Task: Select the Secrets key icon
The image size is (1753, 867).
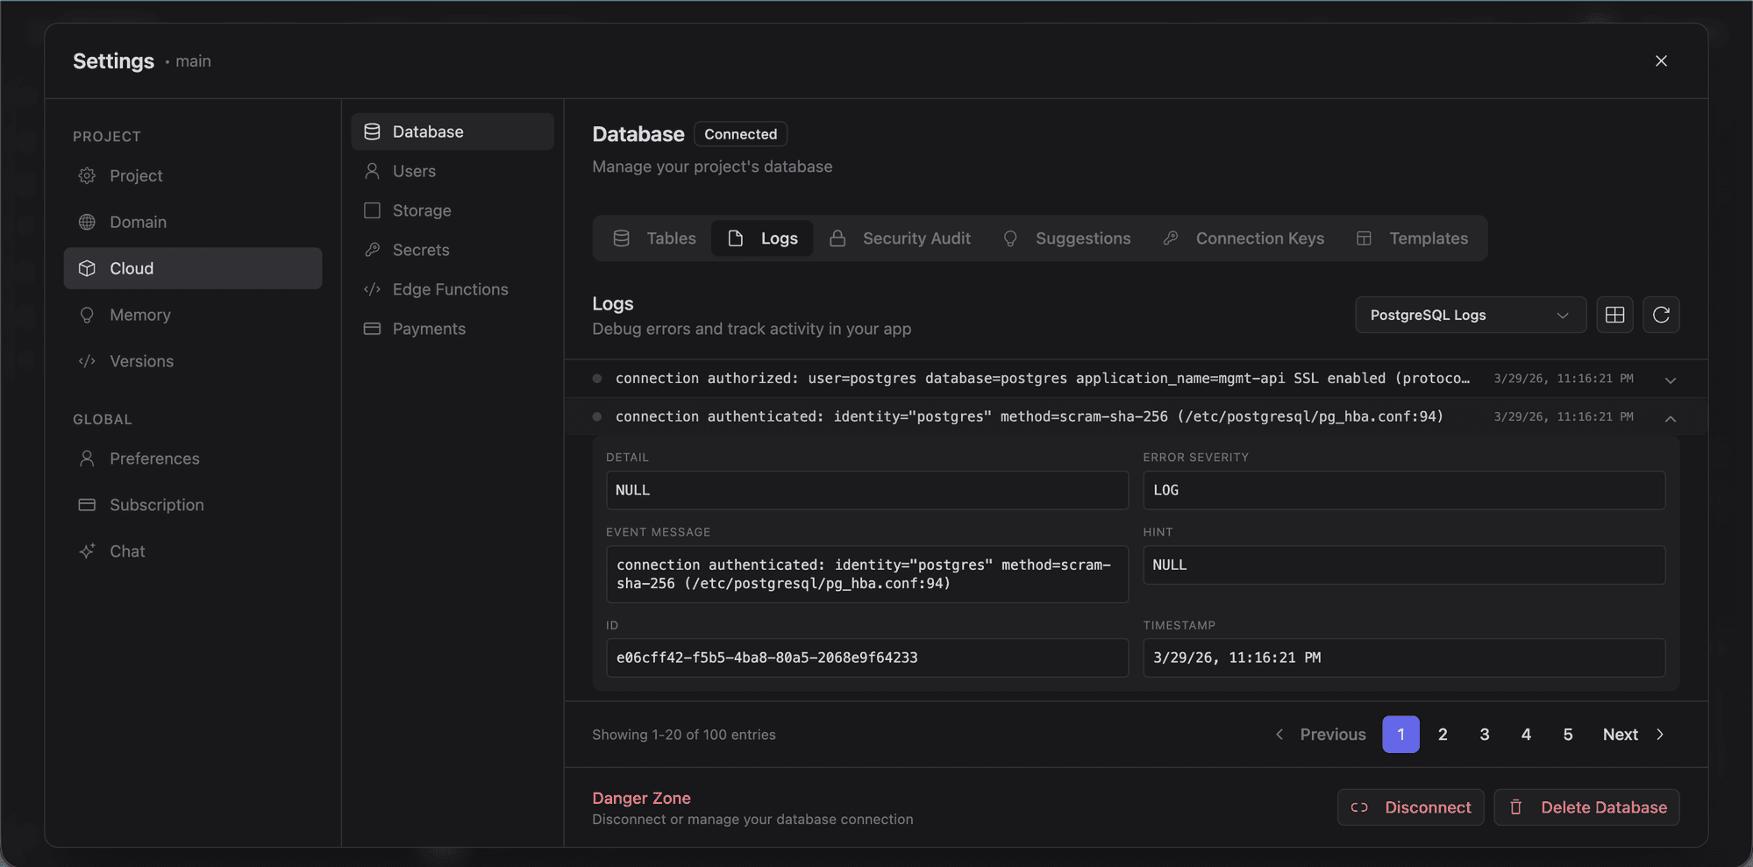Action: [372, 249]
